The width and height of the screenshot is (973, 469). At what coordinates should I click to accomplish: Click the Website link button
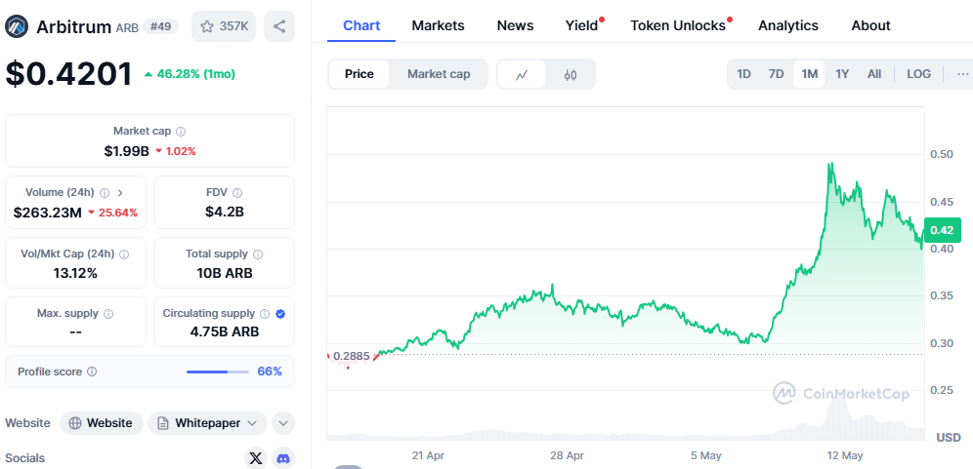click(102, 423)
